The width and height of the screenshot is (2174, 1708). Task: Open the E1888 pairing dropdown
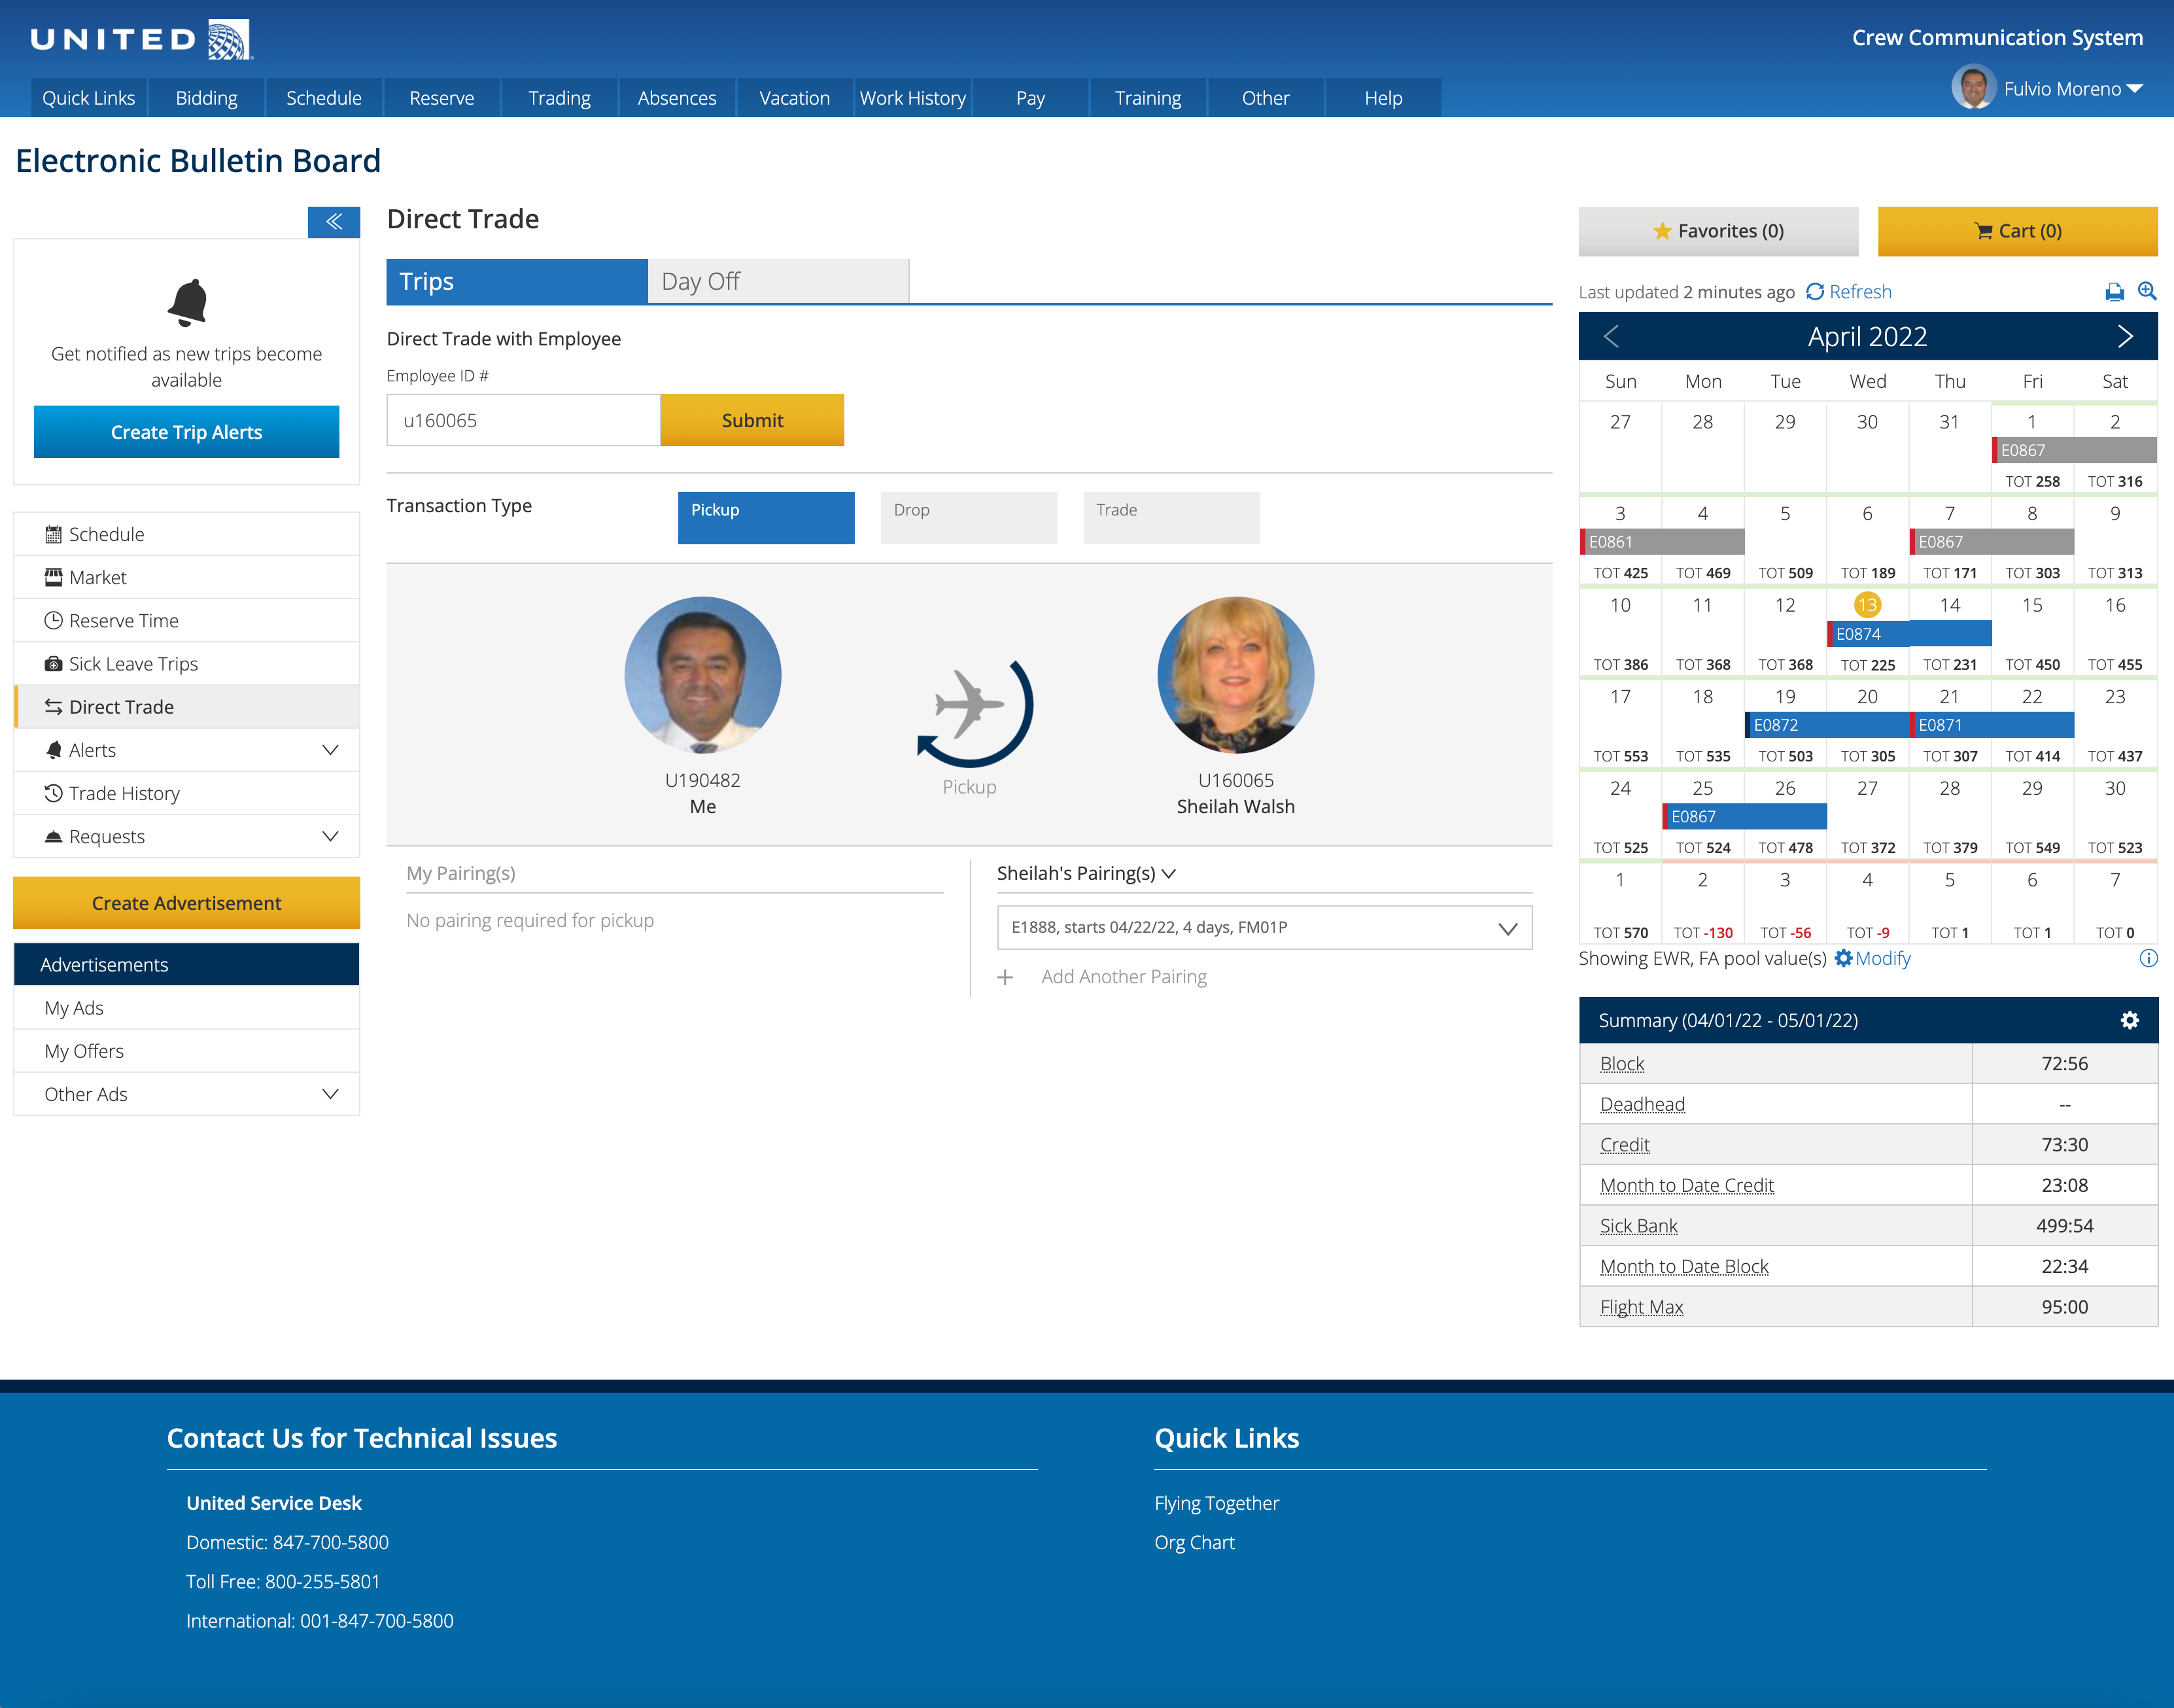(x=1264, y=928)
